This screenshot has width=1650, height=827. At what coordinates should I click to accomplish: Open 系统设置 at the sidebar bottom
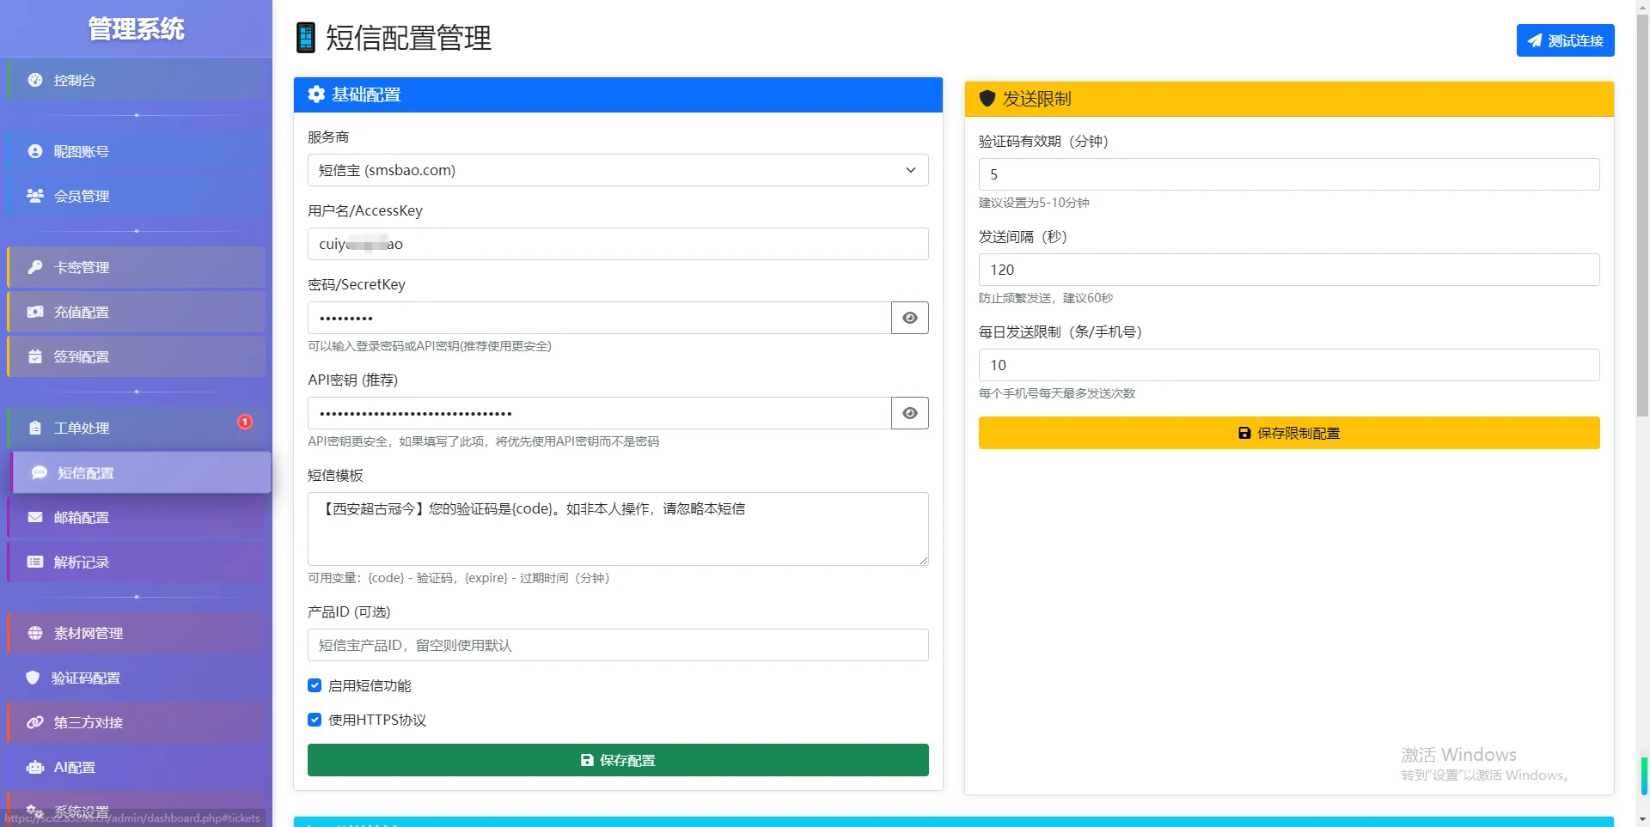click(80, 811)
